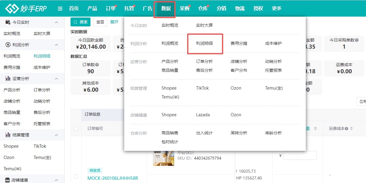Viewport: 366px width, 183px height.
Task: Click the ¥ amount input field
Action: click(300, 155)
